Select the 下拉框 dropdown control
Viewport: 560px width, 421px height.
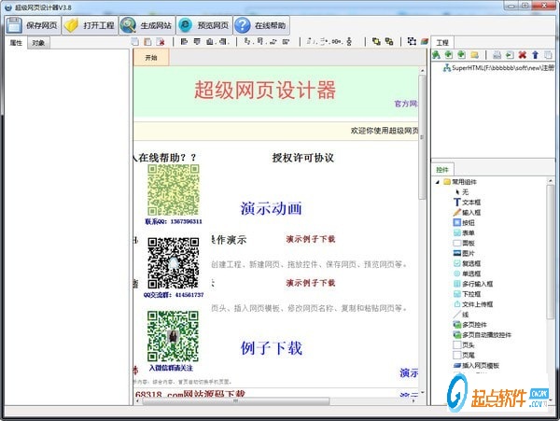[468, 294]
